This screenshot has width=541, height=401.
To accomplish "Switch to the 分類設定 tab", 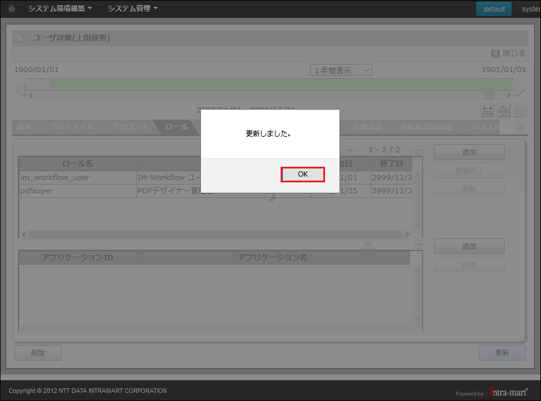I will click(367, 126).
